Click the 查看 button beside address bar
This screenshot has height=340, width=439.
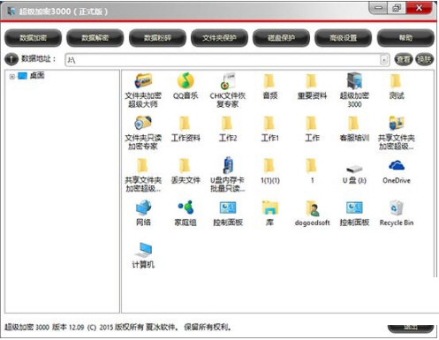click(403, 60)
